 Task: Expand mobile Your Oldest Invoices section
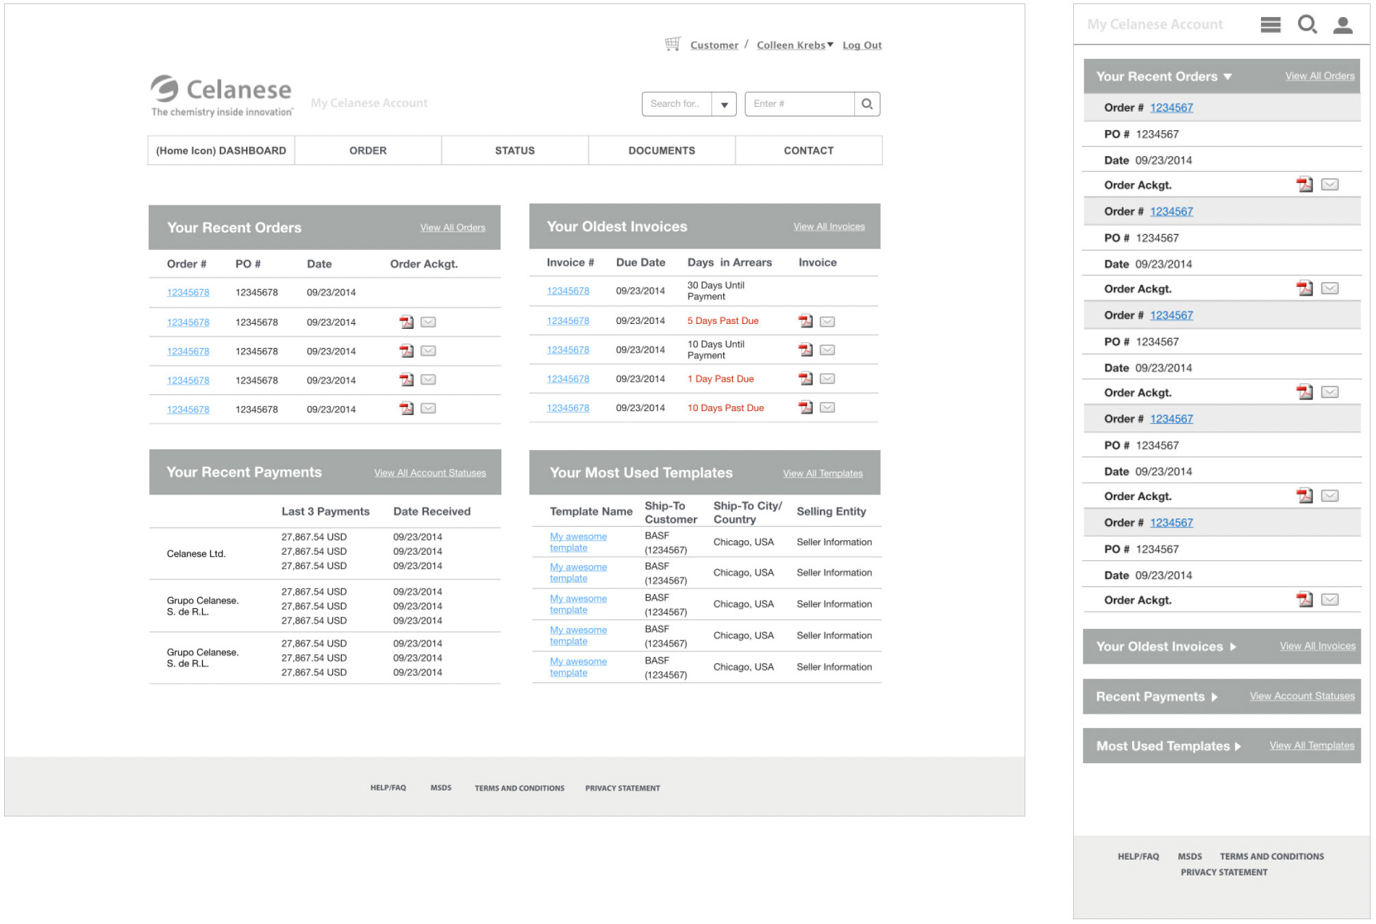tap(1233, 647)
